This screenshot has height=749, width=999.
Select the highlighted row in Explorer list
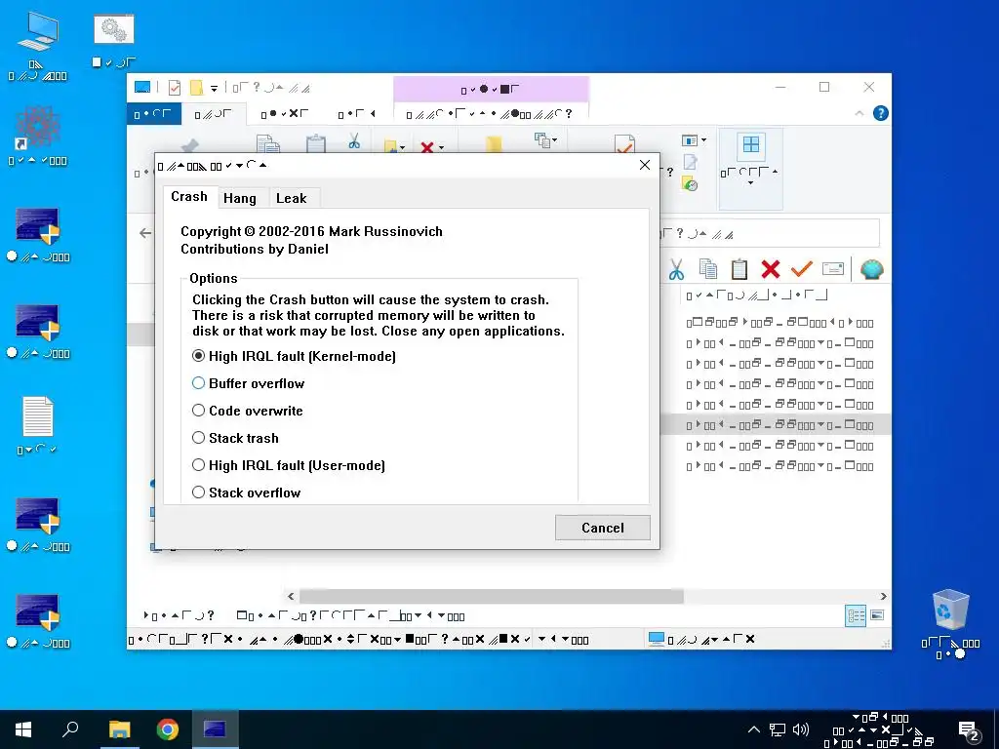pyautogui.click(x=776, y=425)
